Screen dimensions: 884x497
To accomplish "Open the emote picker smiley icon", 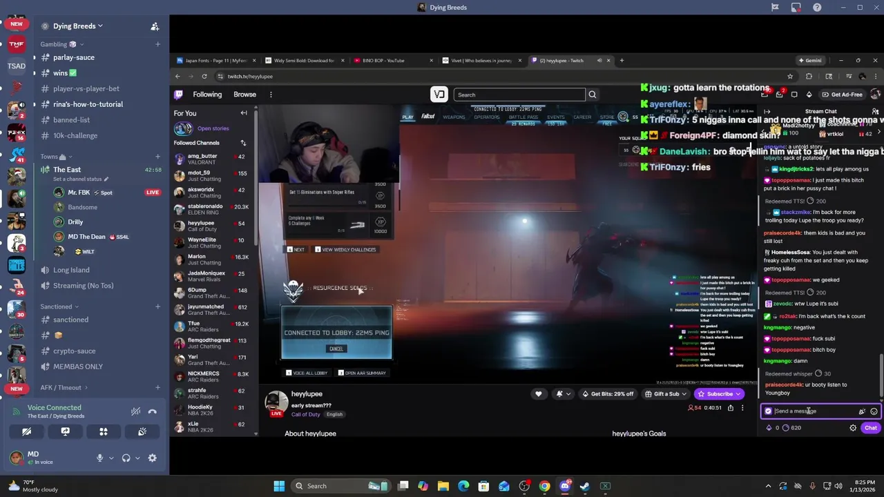I will pyautogui.click(x=874, y=411).
